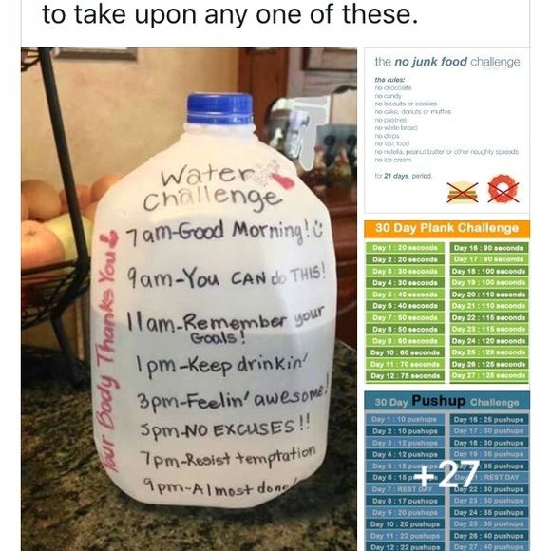
Task: Select the Day 24: 35 pushups cell
Action: (x=488, y=512)
